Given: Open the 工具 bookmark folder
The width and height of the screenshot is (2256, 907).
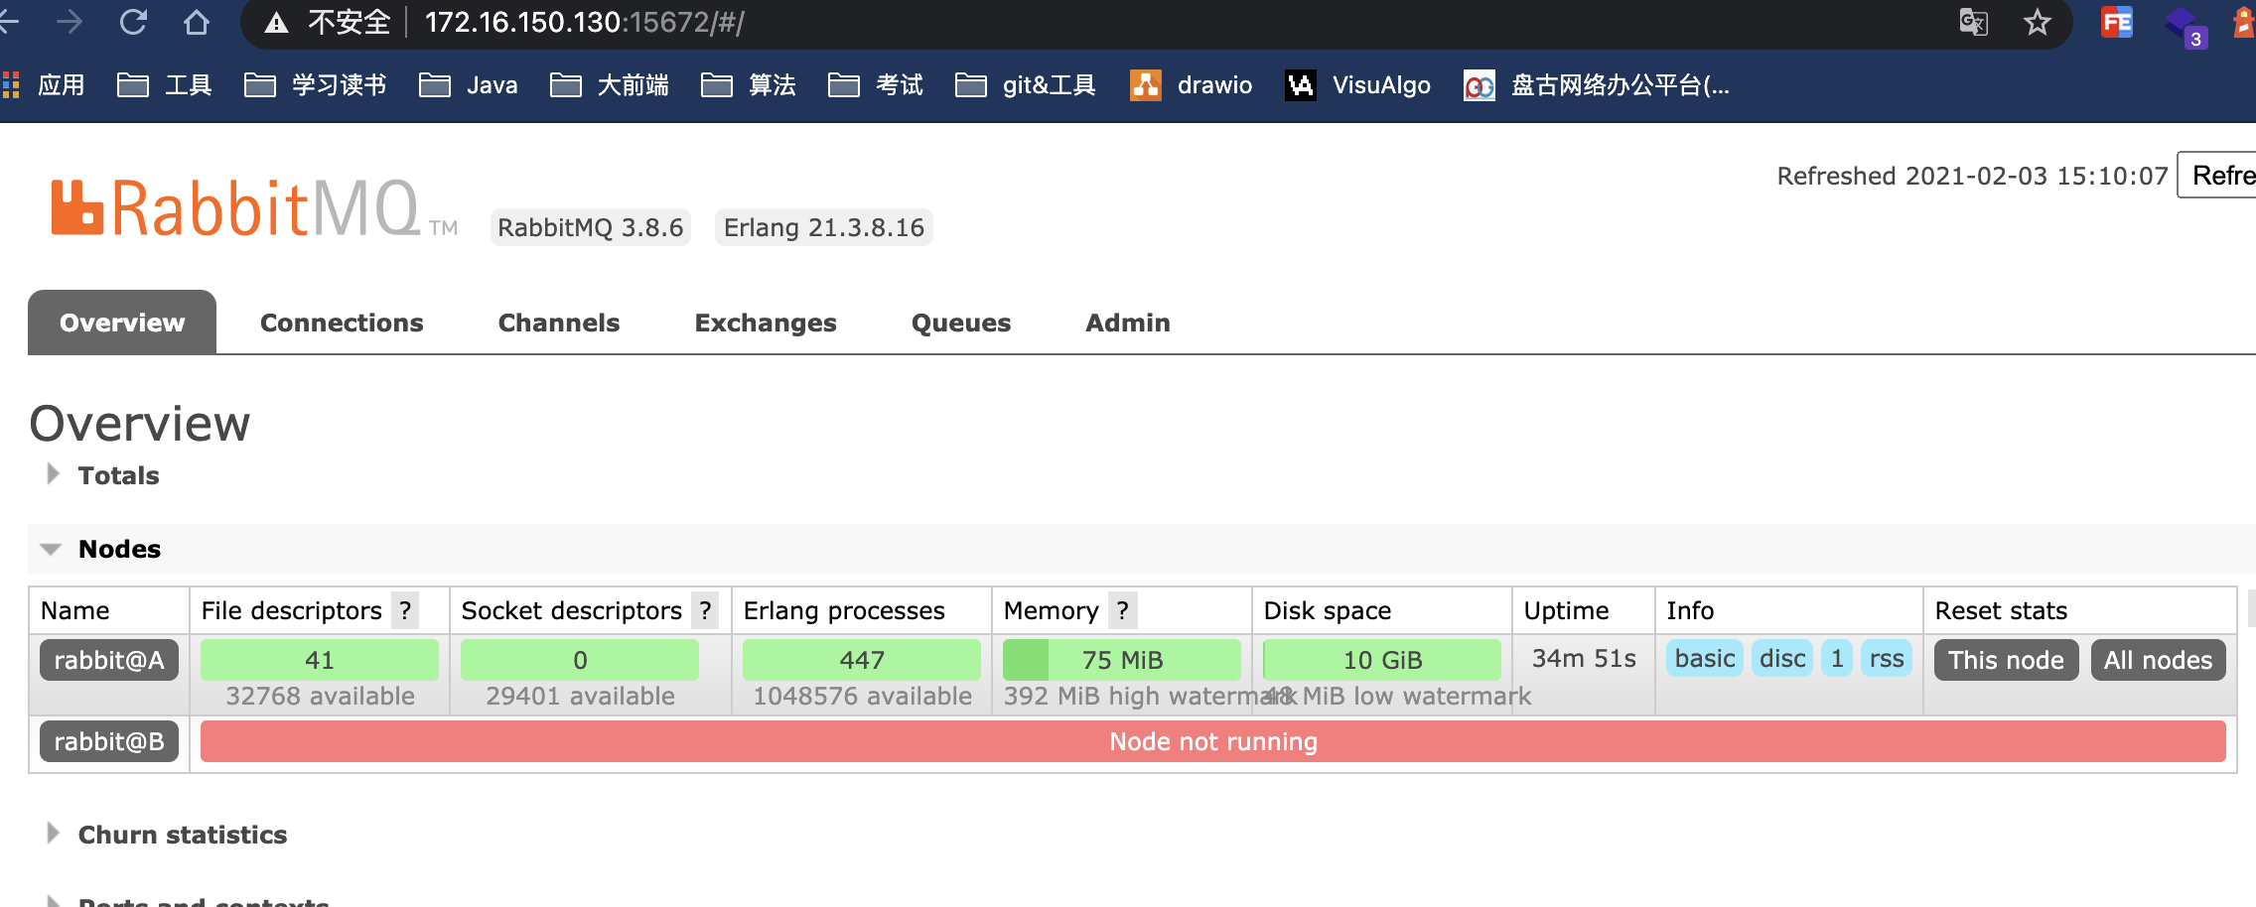Looking at the screenshot, I should tap(165, 85).
